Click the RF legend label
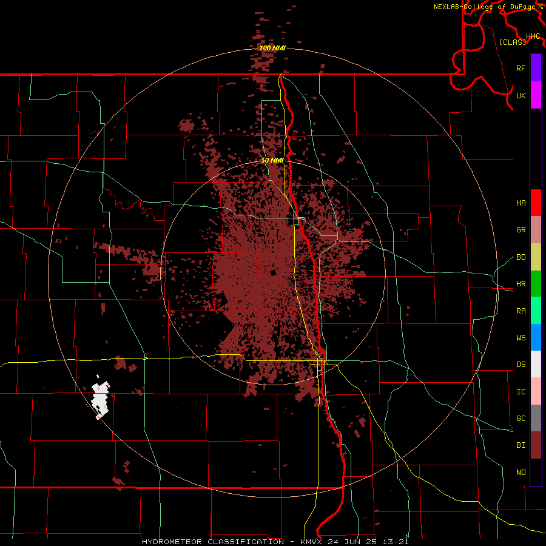Image resolution: width=546 pixels, height=546 pixels. click(x=521, y=68)
